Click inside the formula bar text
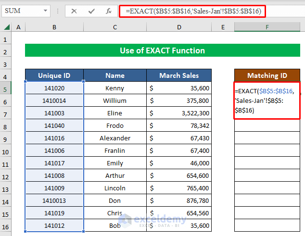This screenshot has height=236, width=305. 192,11
